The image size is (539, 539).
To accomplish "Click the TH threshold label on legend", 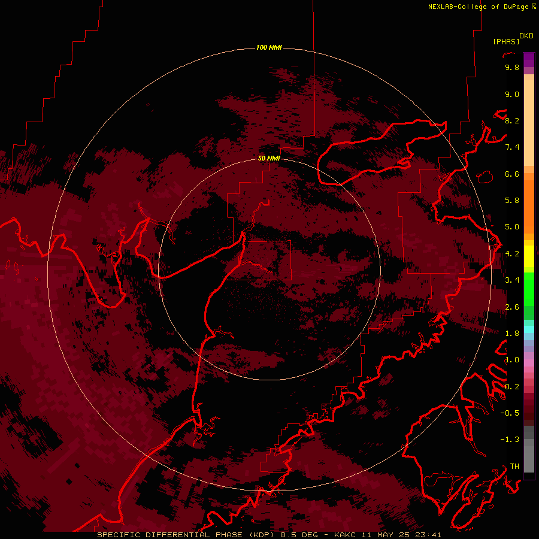I will coord(514,467).
